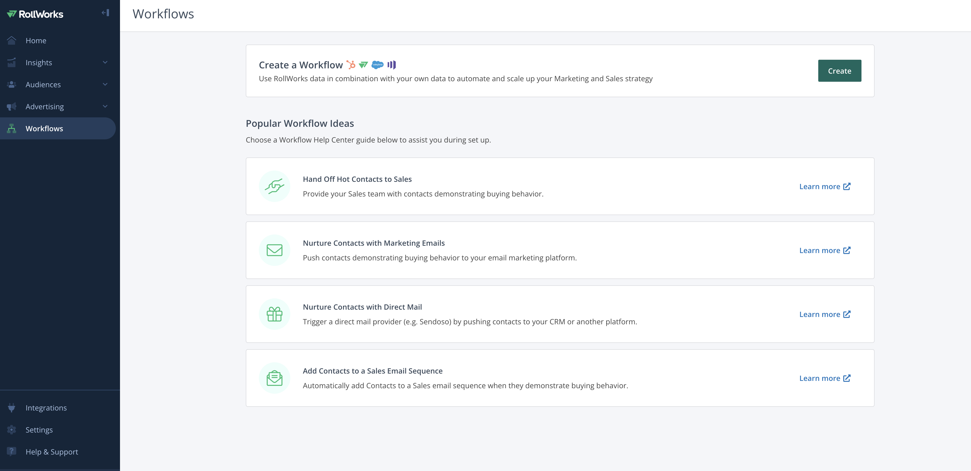Click 'Add Contacts to a Sales Email Sequence' title
Viewport: 971px width, 471px height.
tap(372, 371)
